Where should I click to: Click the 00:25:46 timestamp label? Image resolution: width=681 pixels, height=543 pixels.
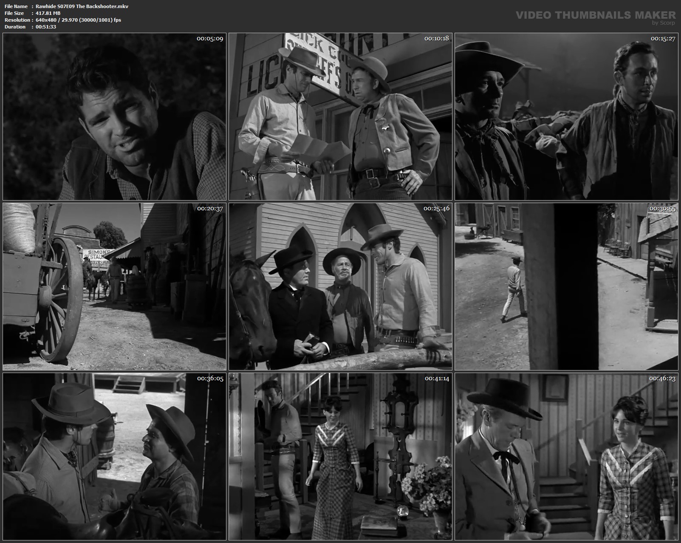click(x=436, y=209)
